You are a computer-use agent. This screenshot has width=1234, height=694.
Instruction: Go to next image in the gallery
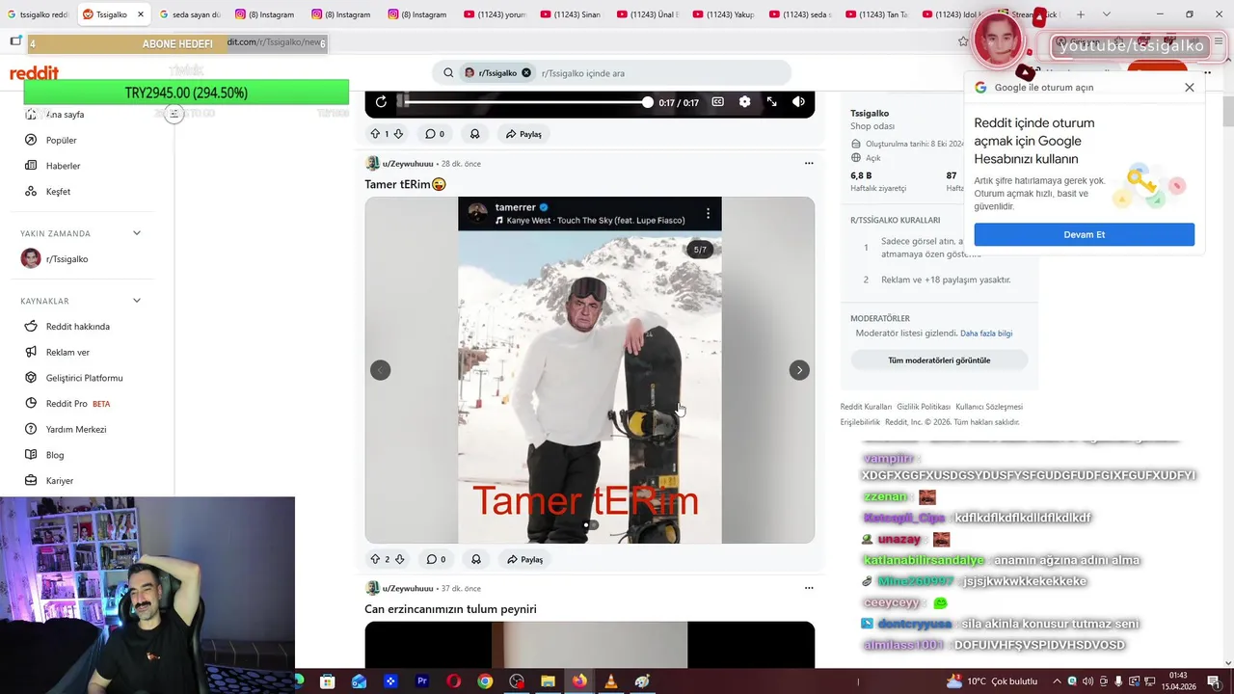tap(799, 370)
